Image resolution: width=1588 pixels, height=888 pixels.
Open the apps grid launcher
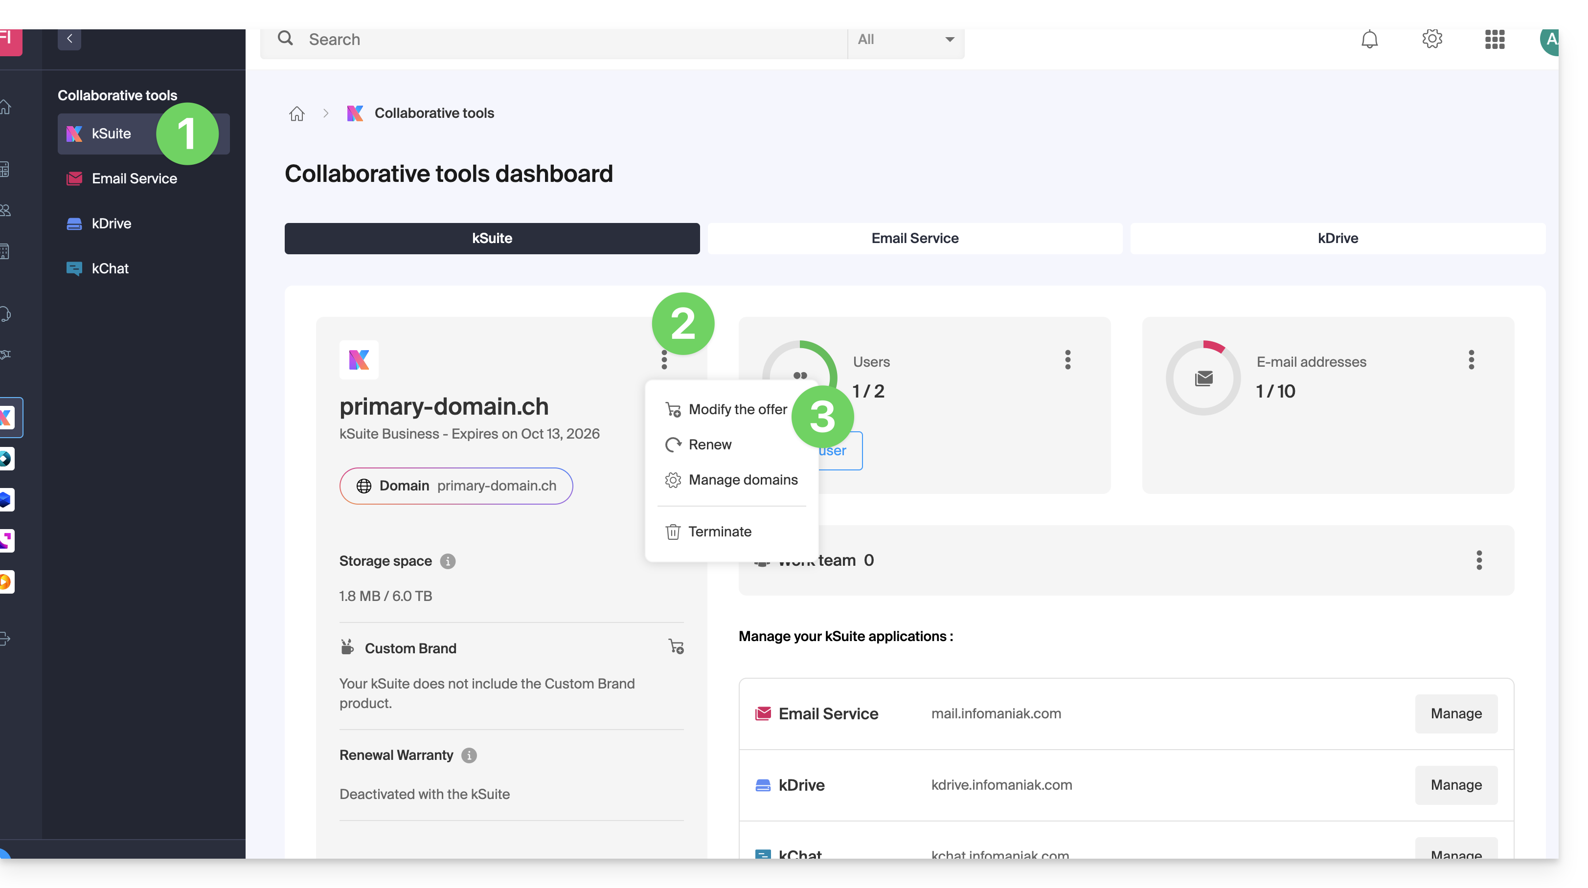[1494, 40]
